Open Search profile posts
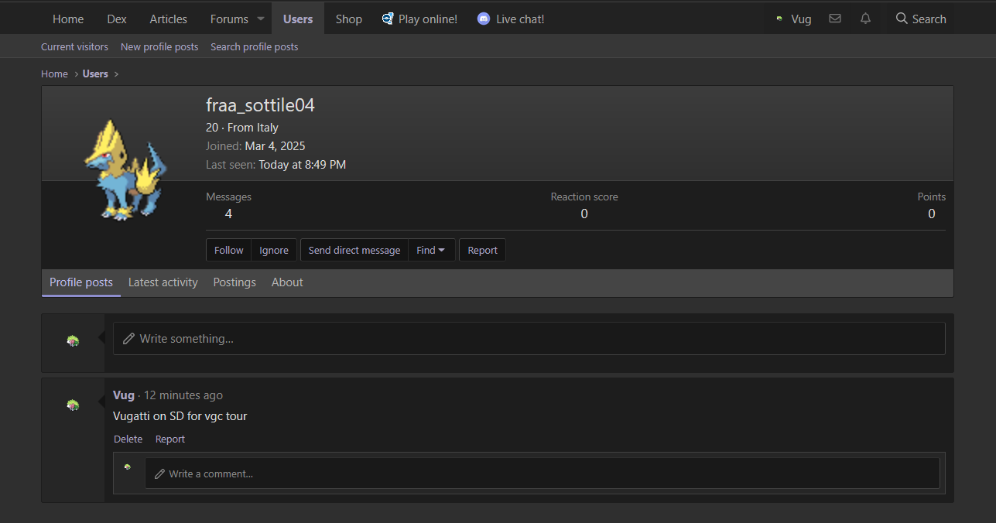 254,46
